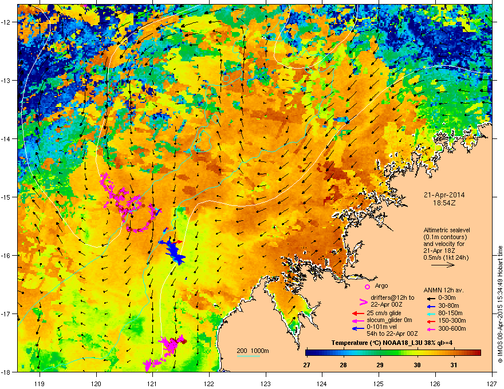Click the latitude axis label "-12"
Screen dimensions: 504x389
point(6,22)
